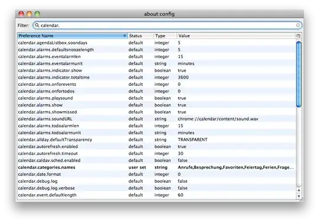Click value 60 of event.defaultlength
Viewport: 319px width, 223px height.
coord(181,195)
